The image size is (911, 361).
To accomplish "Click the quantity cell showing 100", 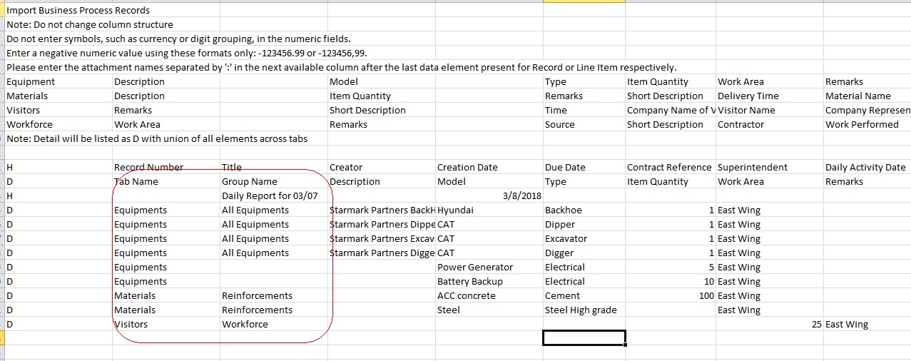I will click(x=671, y=295).
